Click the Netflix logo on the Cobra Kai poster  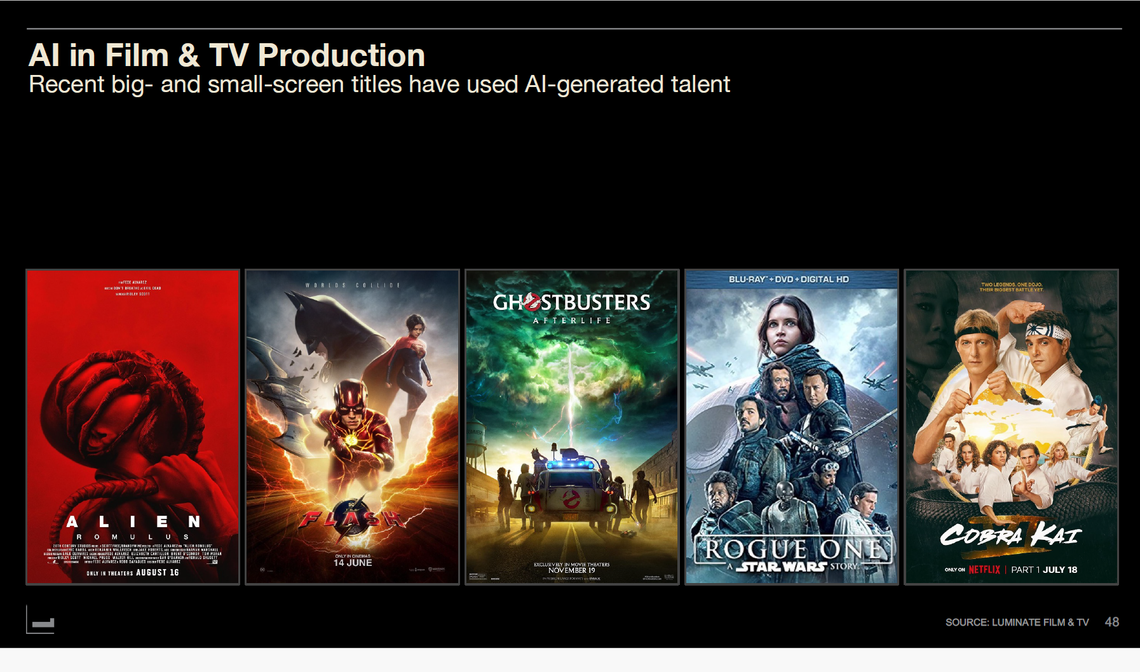984,570
